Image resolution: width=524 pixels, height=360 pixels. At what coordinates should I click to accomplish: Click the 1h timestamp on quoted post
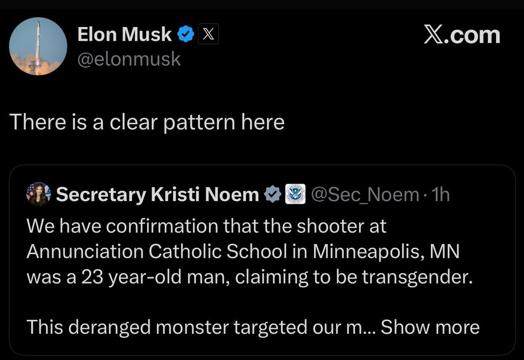click(x=441, y=194)
